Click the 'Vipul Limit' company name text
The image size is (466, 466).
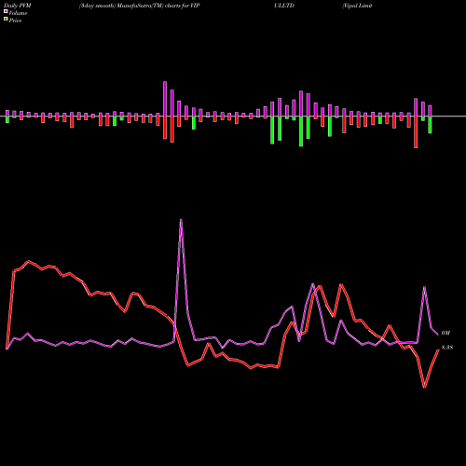(357, 6)
